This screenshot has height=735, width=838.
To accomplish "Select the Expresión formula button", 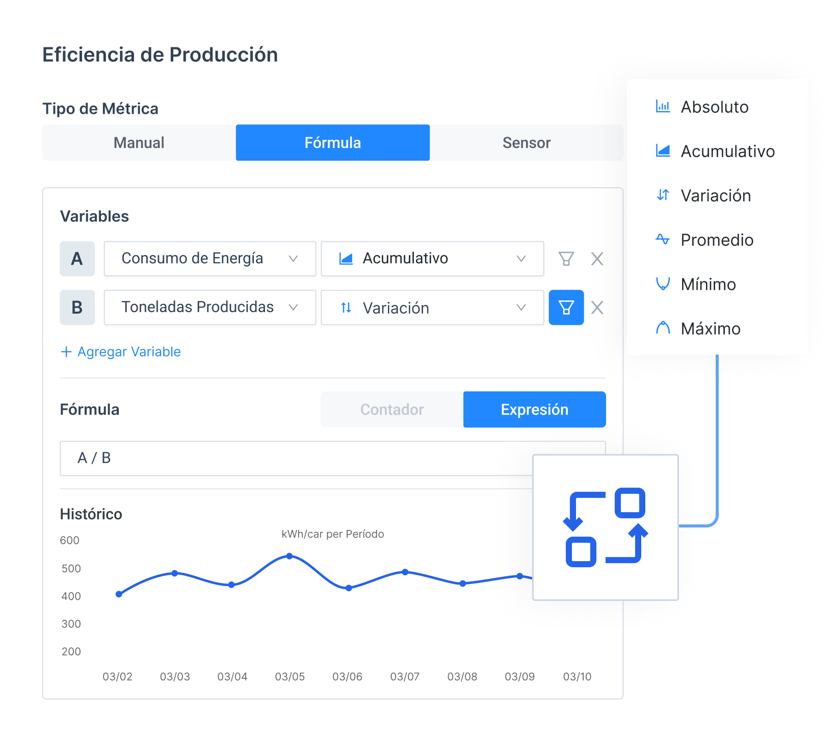I will point(534,410).
